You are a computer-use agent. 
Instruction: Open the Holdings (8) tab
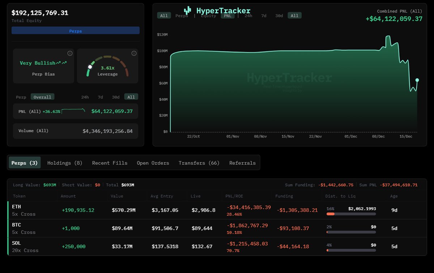pos(65,163)
